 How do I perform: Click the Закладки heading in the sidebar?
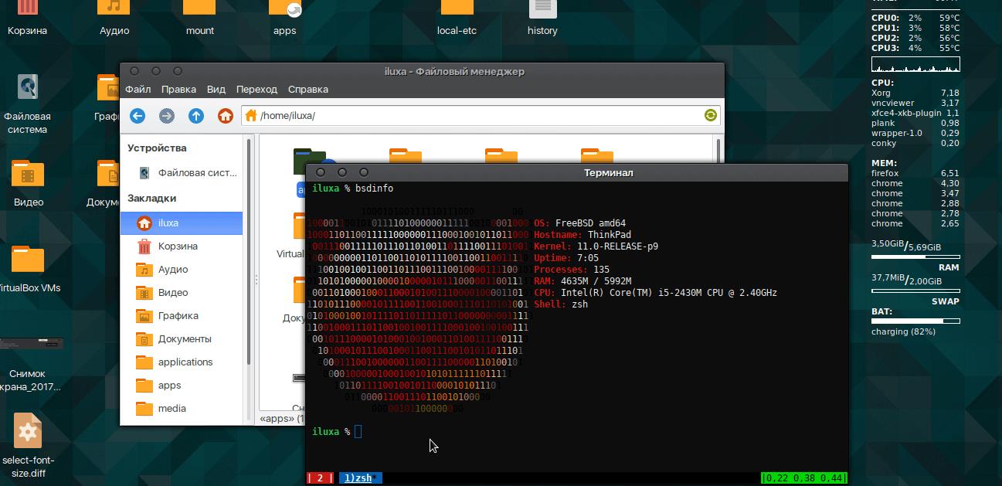(x=151, y=198)
